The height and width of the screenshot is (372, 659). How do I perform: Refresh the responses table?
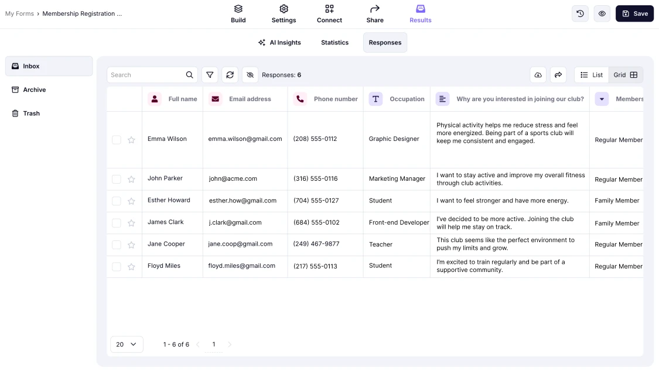(x=230, y=75)
